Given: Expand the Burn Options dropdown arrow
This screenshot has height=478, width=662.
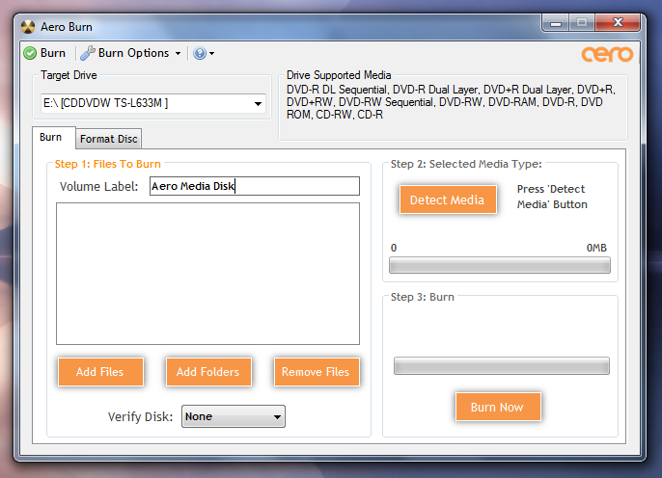Looking at the screenshot, I should click(179, 54).
